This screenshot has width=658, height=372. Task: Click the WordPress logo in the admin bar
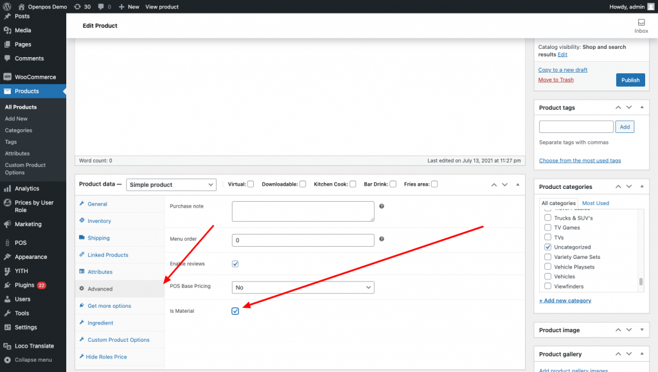[6, 6]
